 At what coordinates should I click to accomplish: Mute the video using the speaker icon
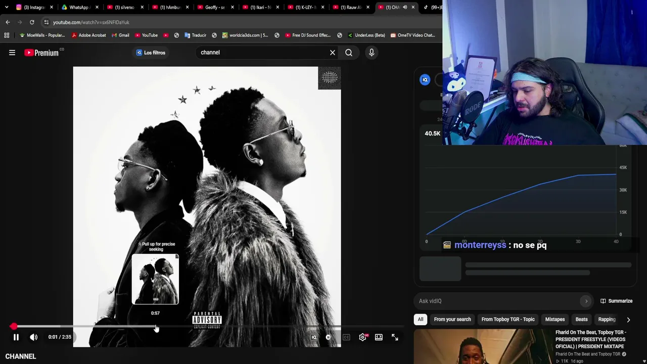34,337
